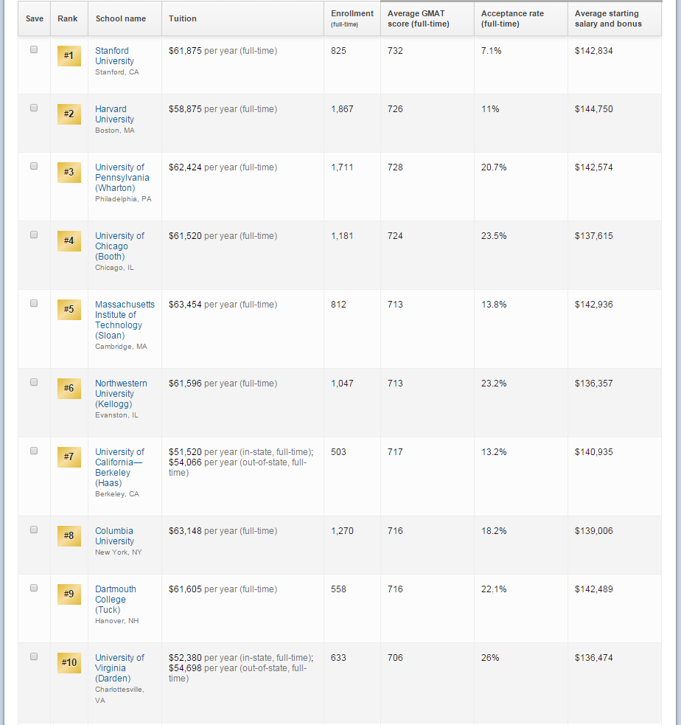
Task: Enable the Save checkbox for Columbia University
Action: pos(32,528)
